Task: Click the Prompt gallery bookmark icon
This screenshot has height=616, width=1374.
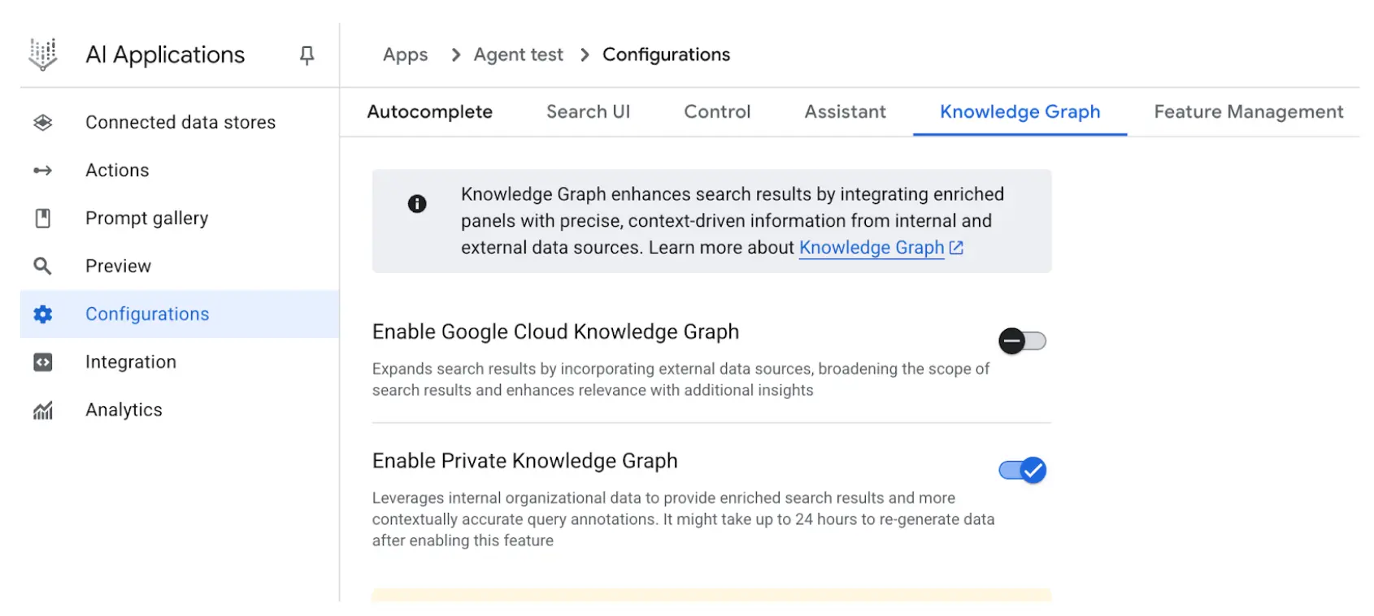Action: coord(43,219)
